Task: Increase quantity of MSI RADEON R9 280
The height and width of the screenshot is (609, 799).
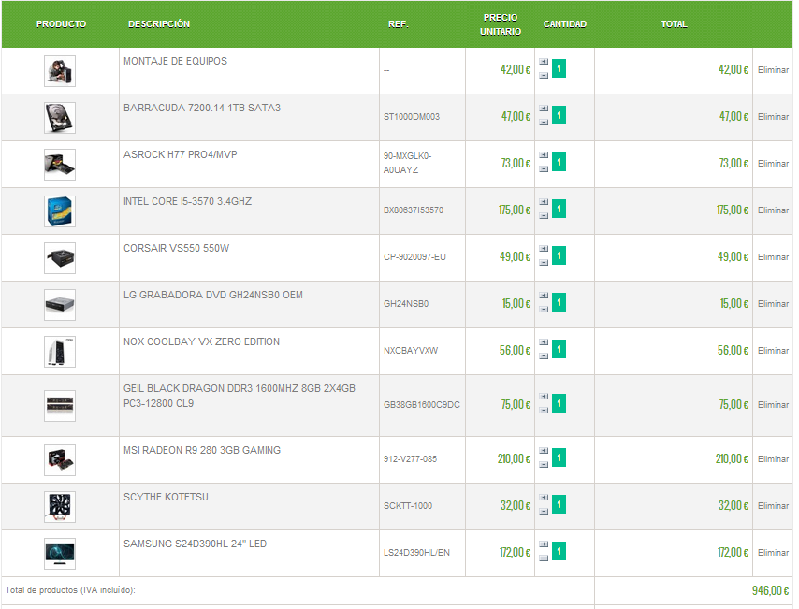Action: (x=544, y=452)
